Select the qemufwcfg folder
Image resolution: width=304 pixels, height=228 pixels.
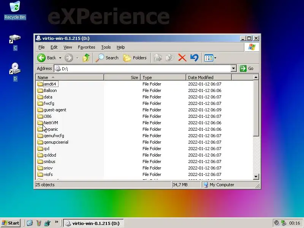51,136
